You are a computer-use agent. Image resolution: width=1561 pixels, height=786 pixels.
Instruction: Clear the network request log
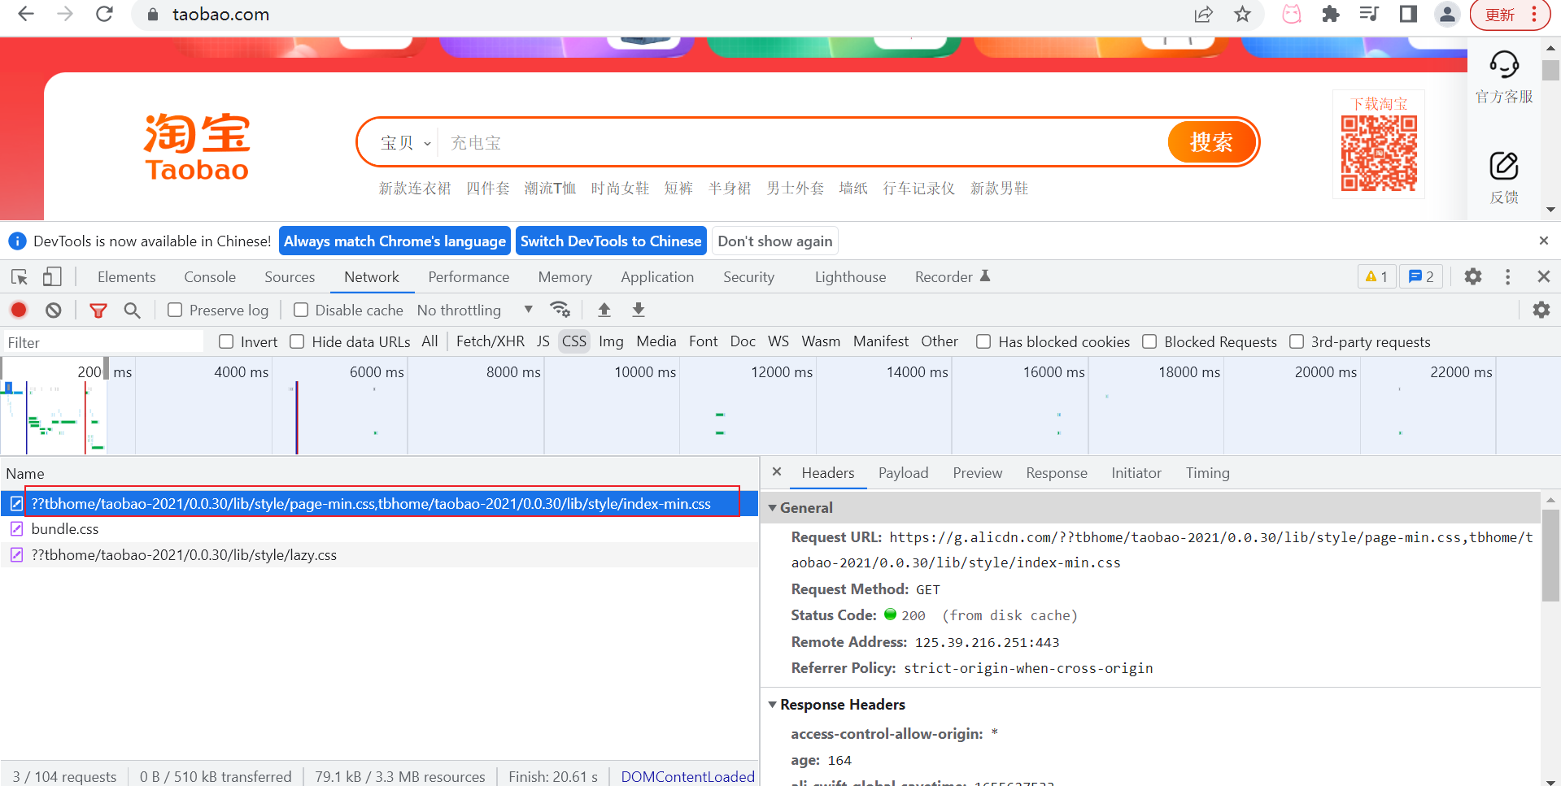pyautogui.click(x=52, y=310)
